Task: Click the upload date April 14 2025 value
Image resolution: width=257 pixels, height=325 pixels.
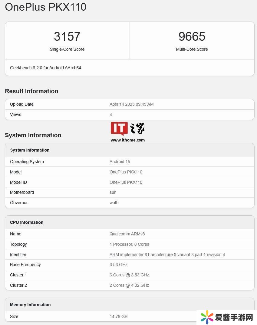Action: (131, 104)
